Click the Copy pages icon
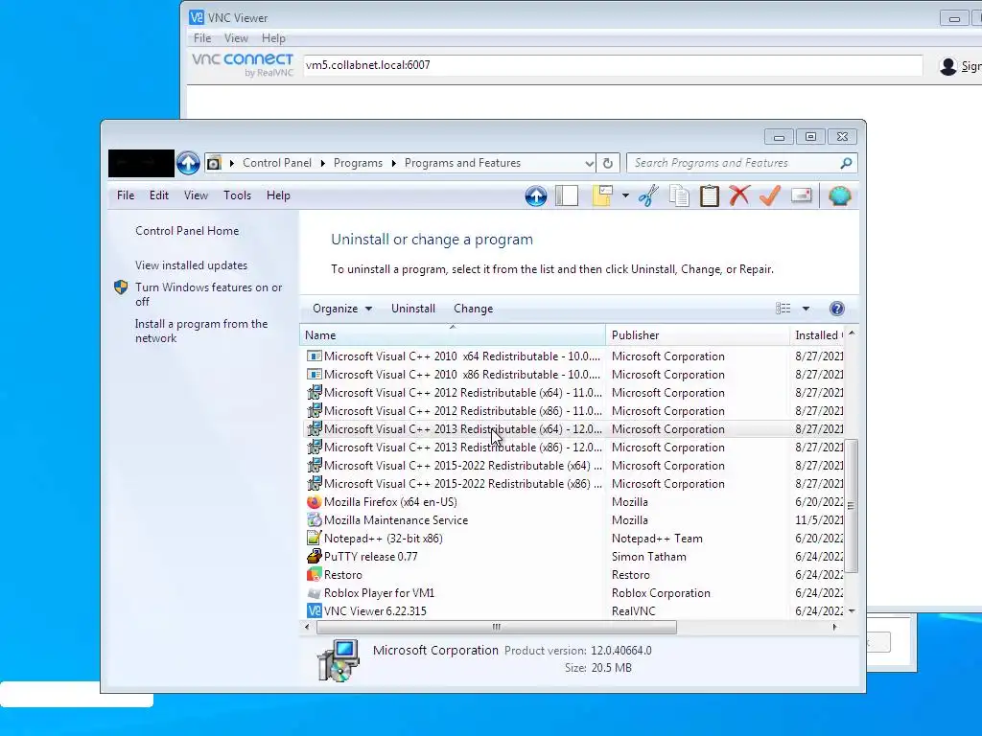982x736 pixels. [679, 195]
